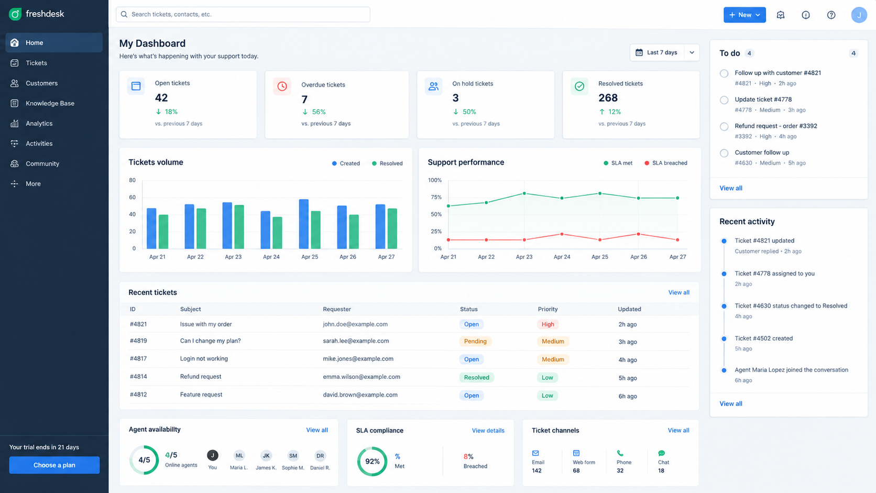876x493 pixels.
Task: Open 'Ticket #4502 created' activity entry
Action: point(763,338)
